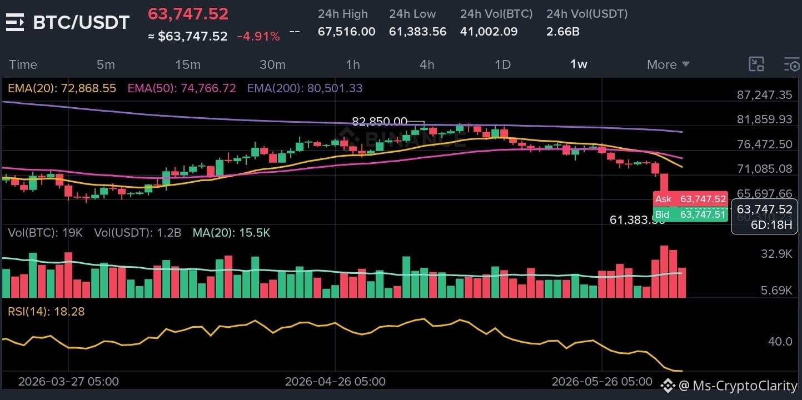The height and width of the screenshot is (400, 802).
Task: Select the 1h interval tab
Action: pyautogui.click(x=353, y=64)
